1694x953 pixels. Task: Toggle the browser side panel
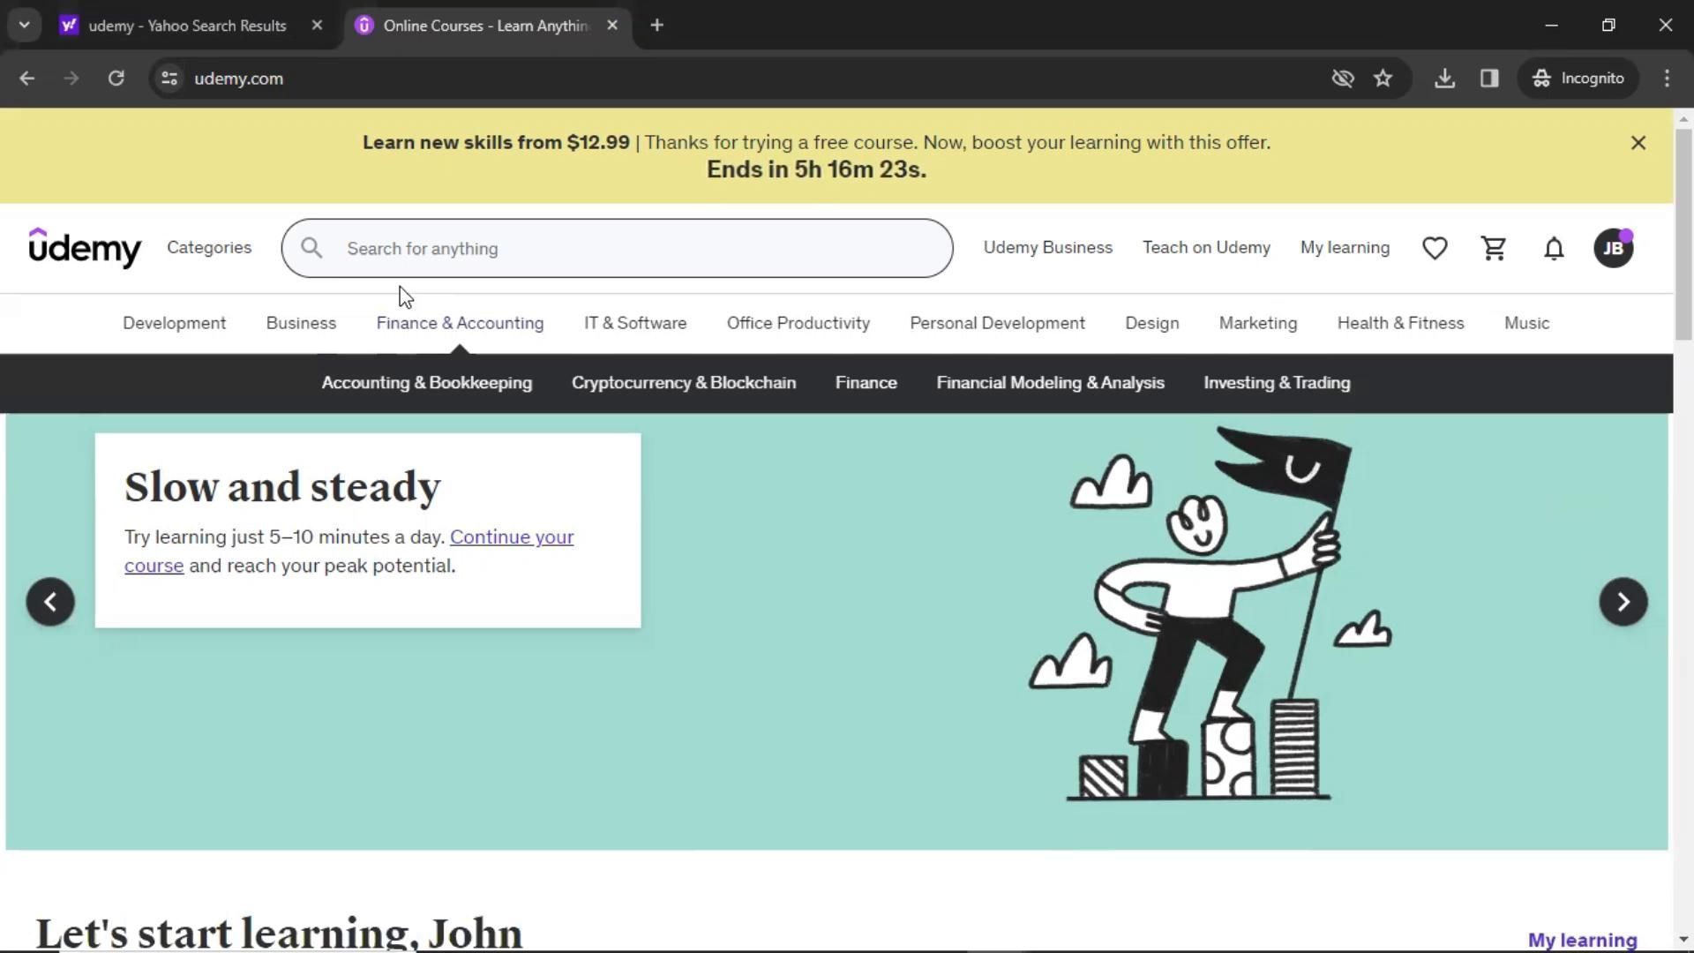click(1489, 79)
